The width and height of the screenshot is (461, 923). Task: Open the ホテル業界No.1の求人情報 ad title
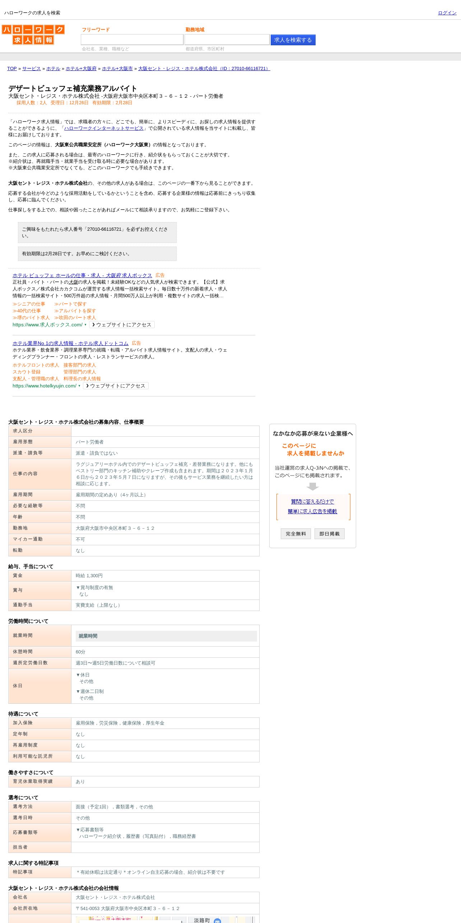(70, 343)
